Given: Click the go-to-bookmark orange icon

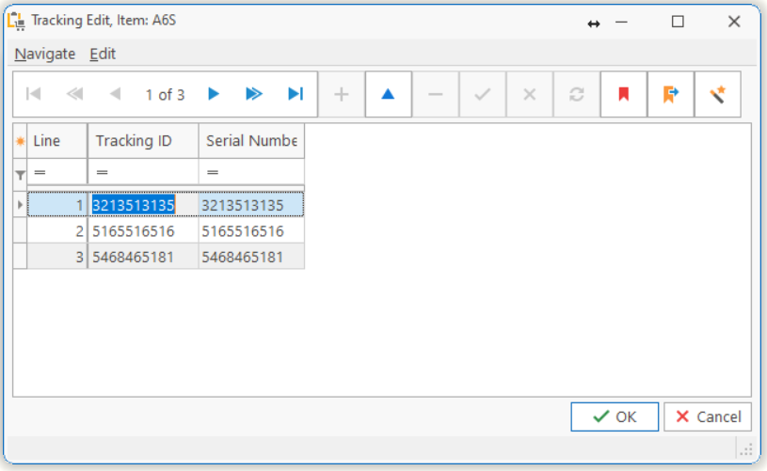Looking at the screenshot, I should point(670,95).
